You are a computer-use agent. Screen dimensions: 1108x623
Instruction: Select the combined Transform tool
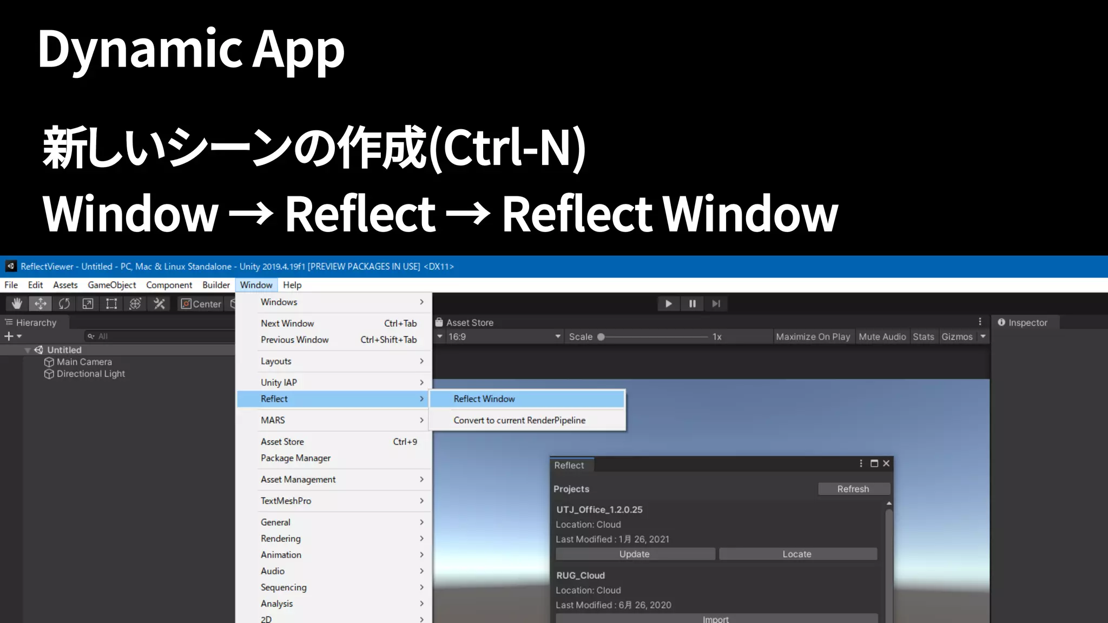point(135,304)
